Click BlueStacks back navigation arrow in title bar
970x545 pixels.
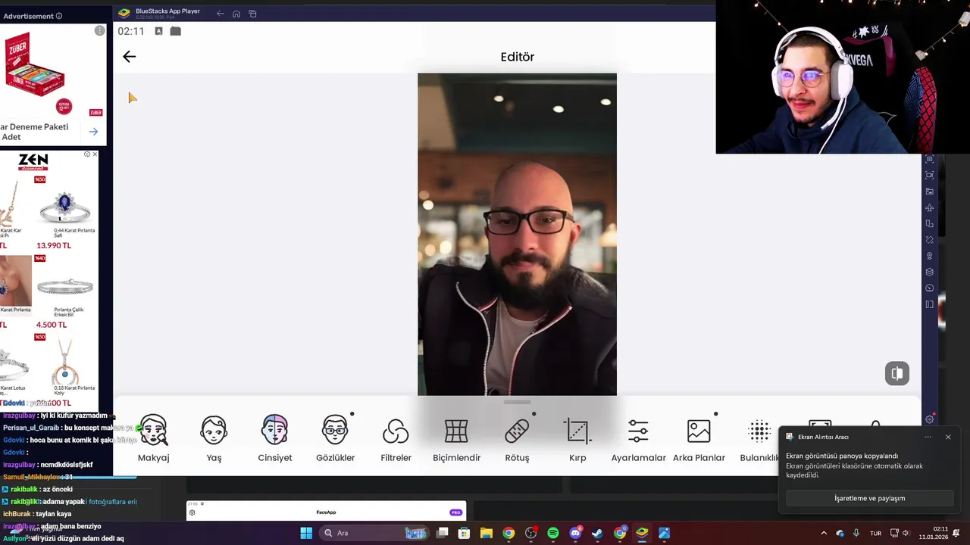click(221, 14)
